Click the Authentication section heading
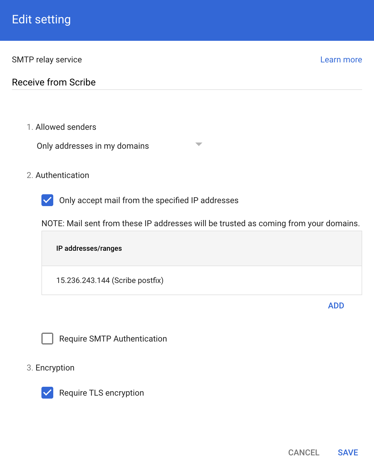 click(x=62, y=175)
